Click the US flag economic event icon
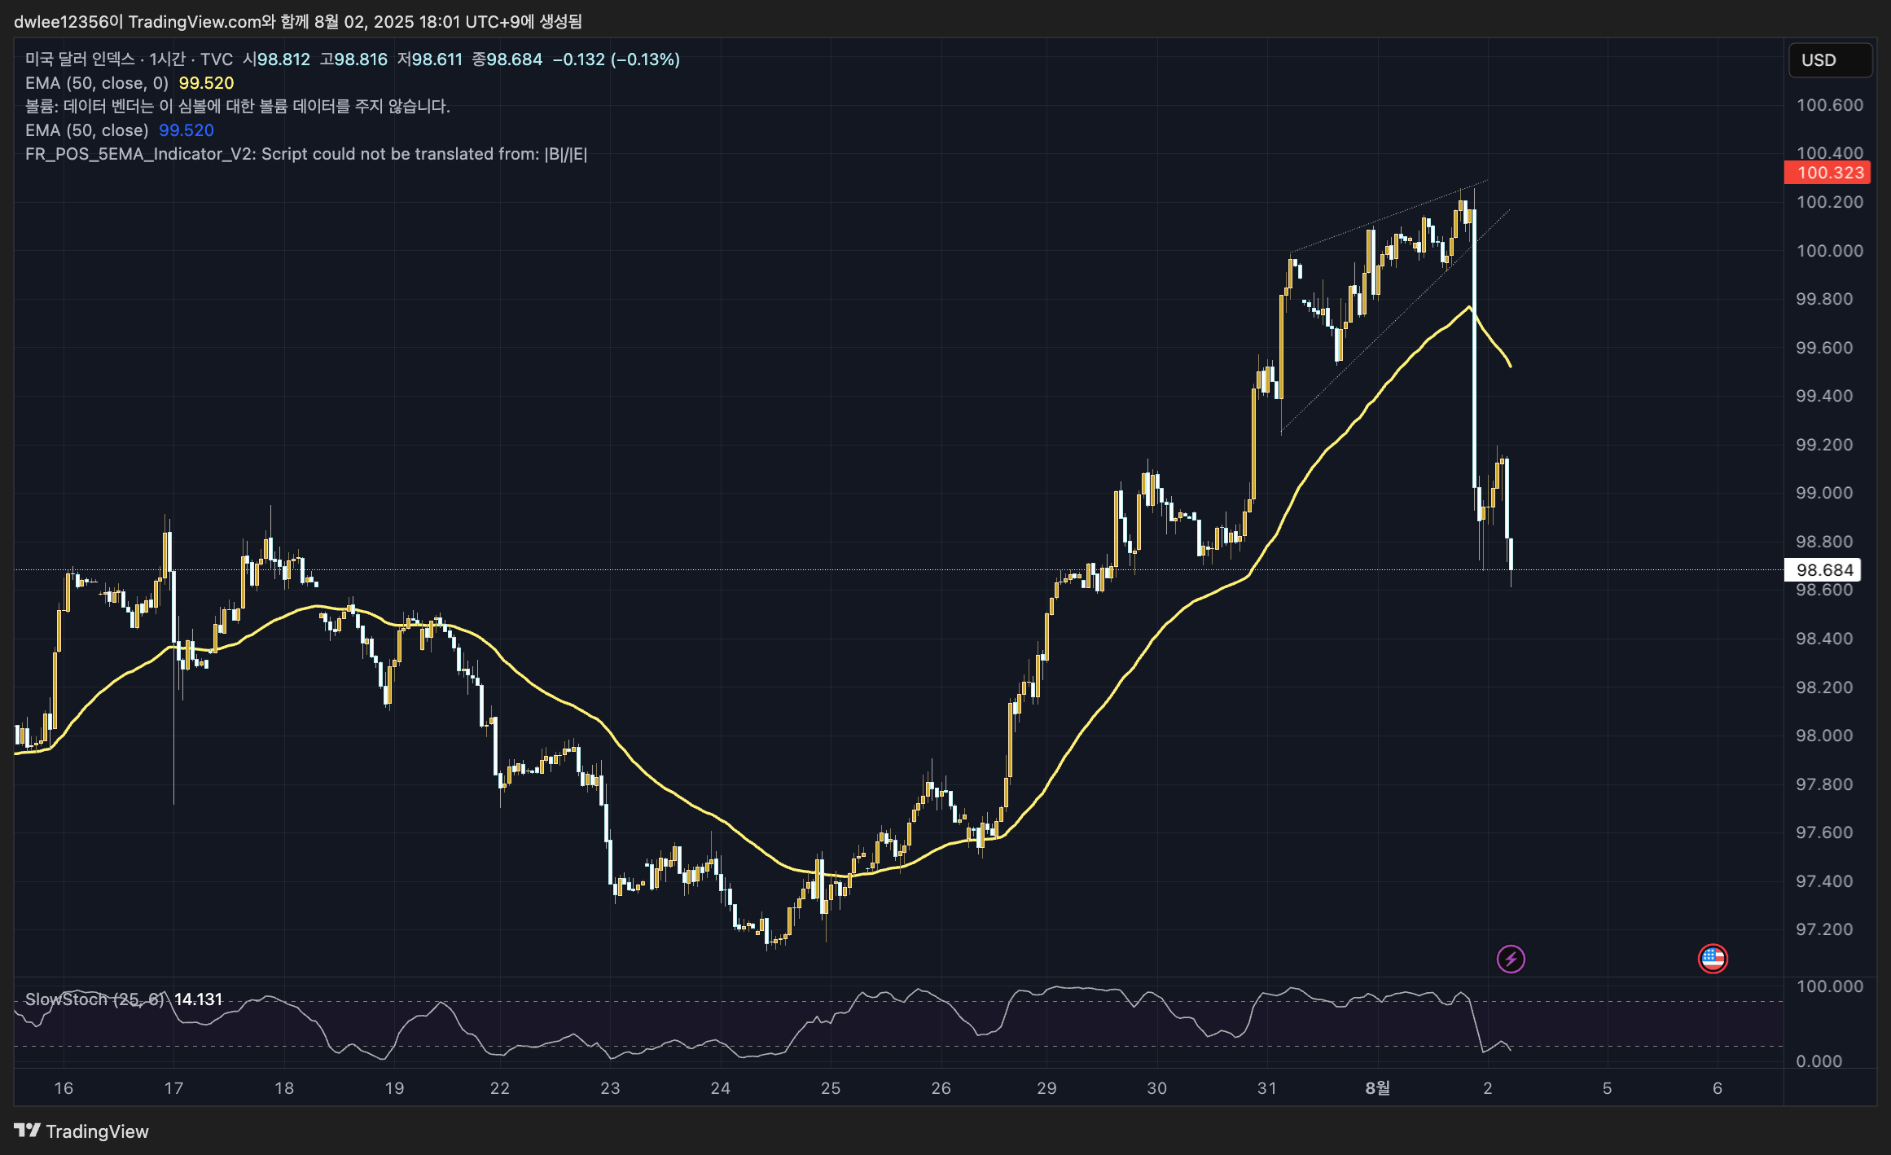Image resolution: width=1891 pixels, height=1155 pixels. pyautogui.click(x=1713, y=959)
